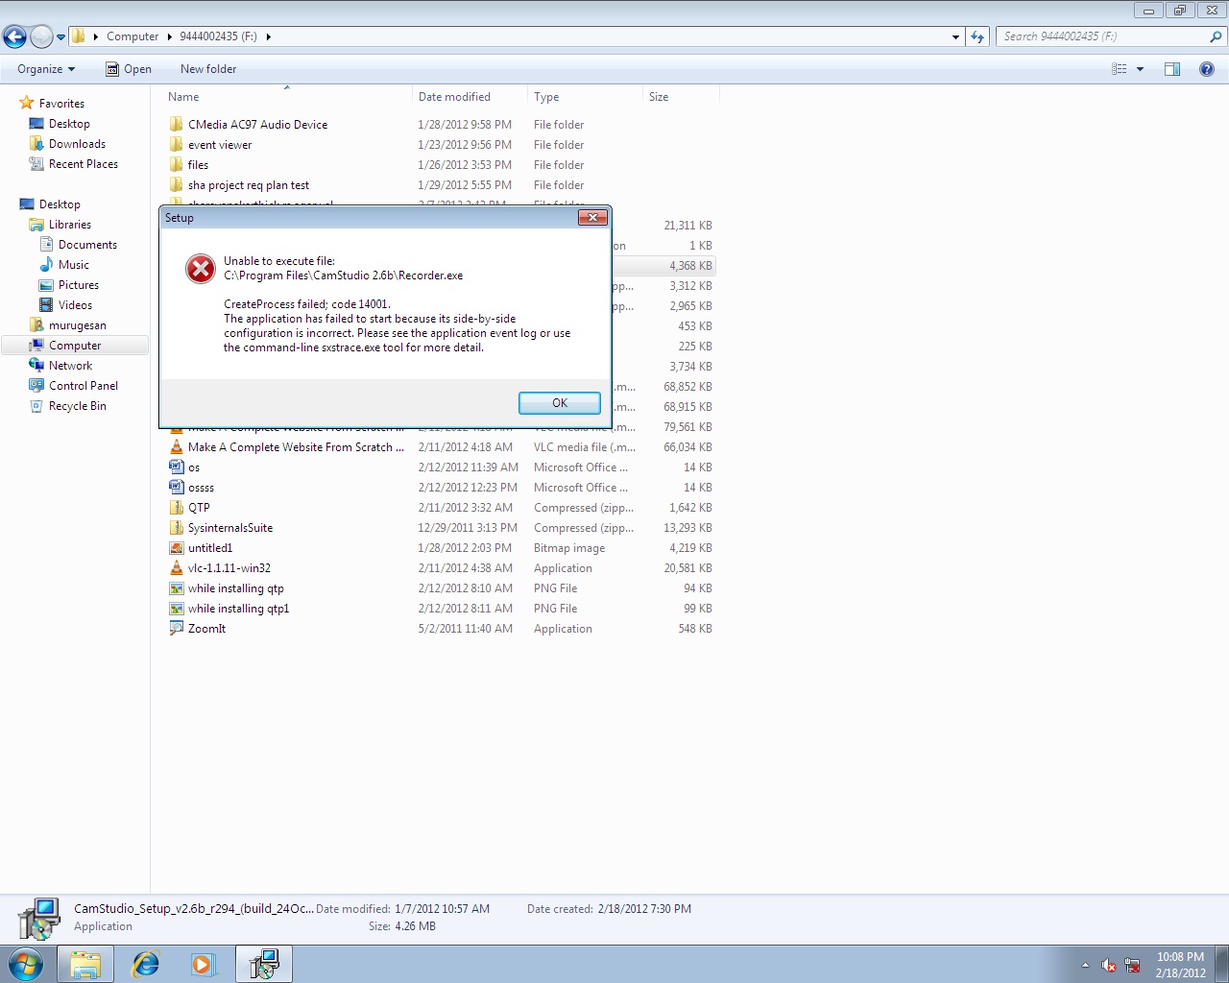Create a New folder
The height and width of the screenshot is (983, 1229).
(208, 69)
